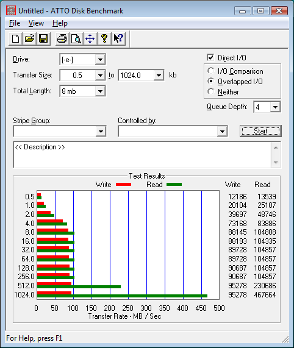This screenshot has height=348, width=294.
Task: Click the Start button
Action: pos(260,131)
